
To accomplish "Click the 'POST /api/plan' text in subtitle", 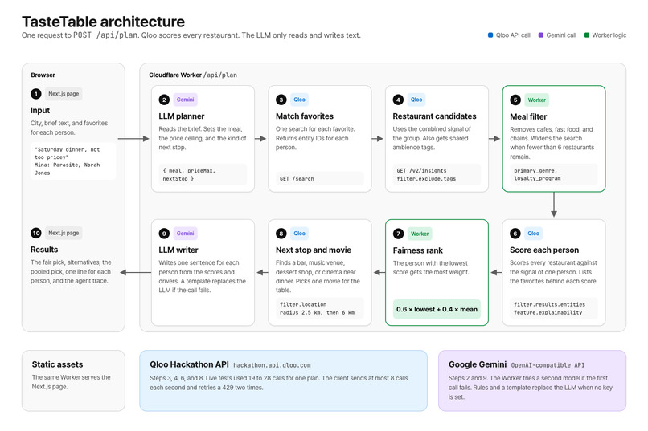I will pos(105,35).
